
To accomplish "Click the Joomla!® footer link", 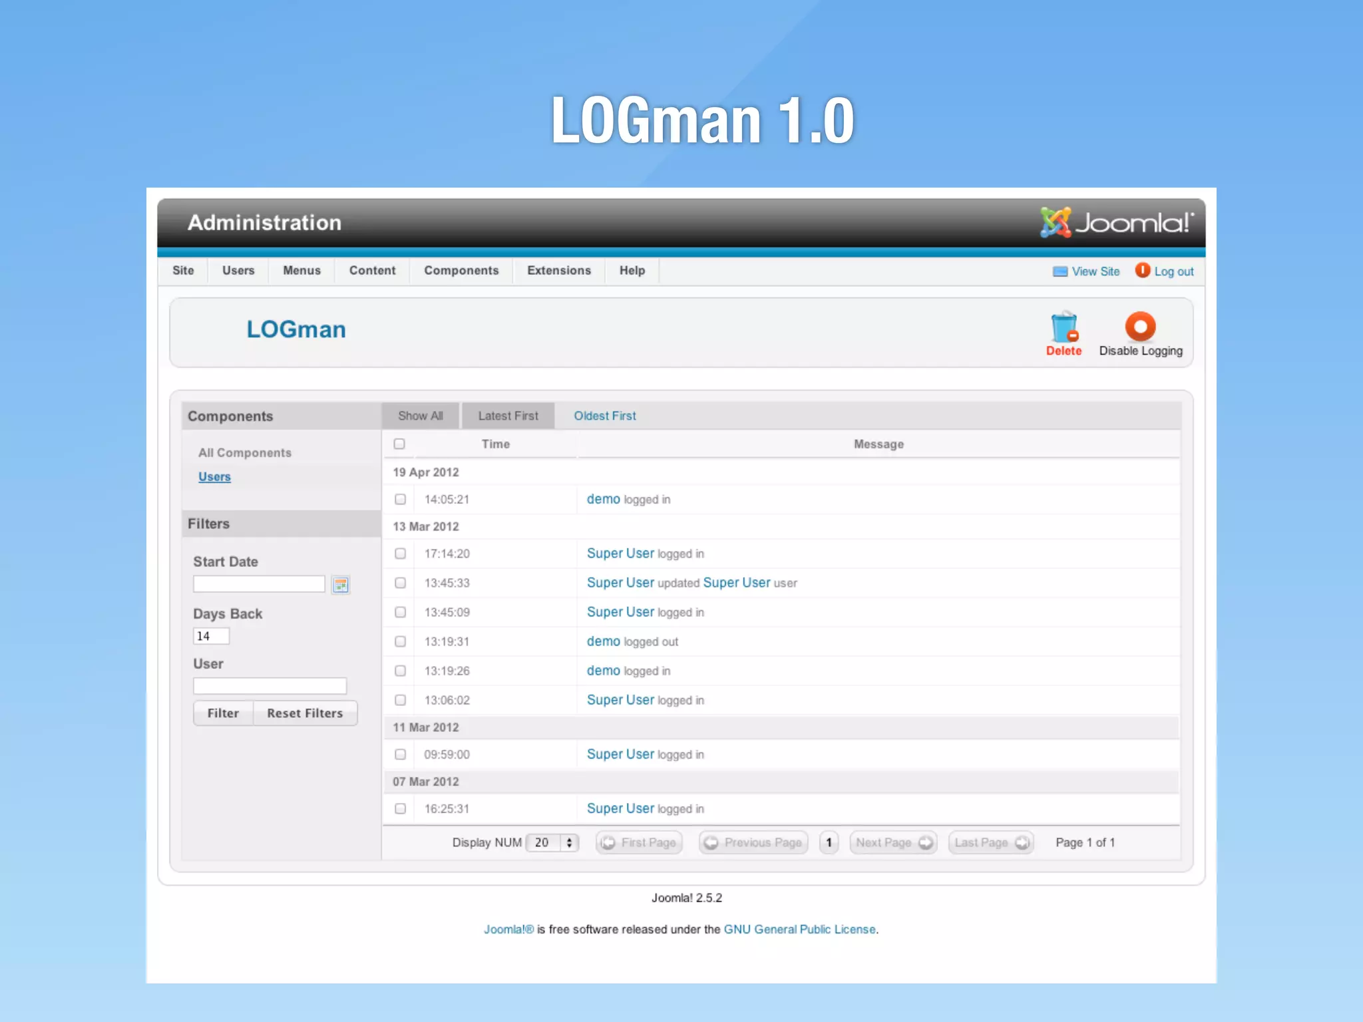I will (508, 930).
